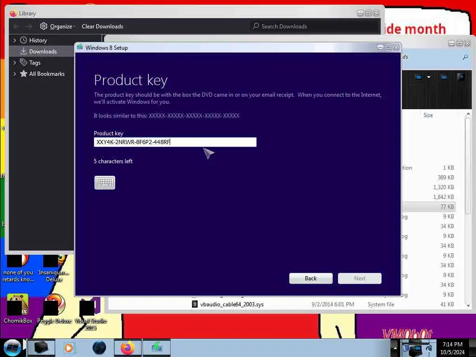Click the Size column header
Screen dimensions: 476x357
click(428, 115)
